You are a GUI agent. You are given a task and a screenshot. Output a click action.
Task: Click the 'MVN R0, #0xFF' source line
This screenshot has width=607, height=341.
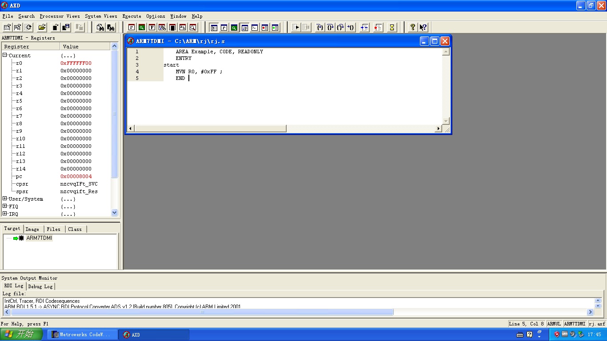pos(199,71)
